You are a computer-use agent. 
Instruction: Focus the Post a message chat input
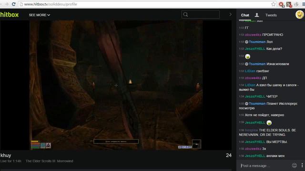click(264, 166)
